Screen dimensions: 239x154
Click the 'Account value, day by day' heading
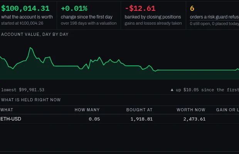click(35, 34)
